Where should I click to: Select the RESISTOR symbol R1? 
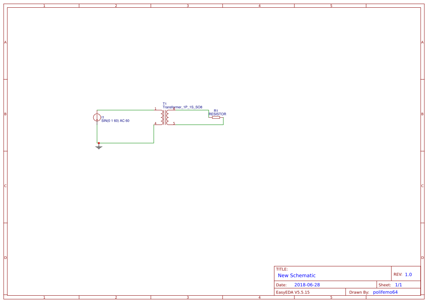[x=216, y=118]
